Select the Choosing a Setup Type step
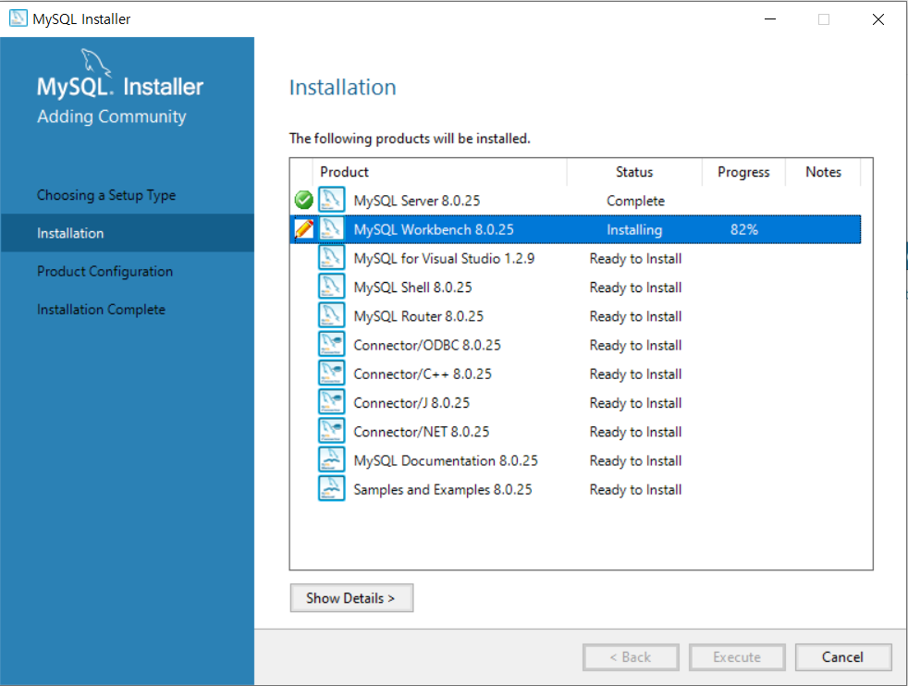 tap(106, 195)
